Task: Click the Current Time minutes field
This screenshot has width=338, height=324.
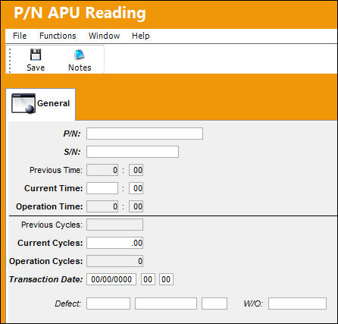Action: [x=136, y=188]
